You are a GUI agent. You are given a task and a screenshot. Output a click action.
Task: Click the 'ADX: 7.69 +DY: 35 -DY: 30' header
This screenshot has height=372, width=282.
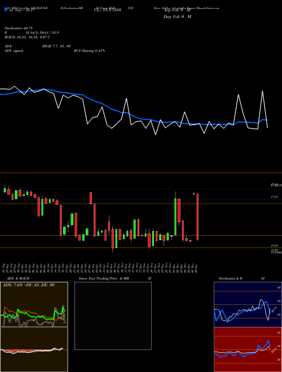(x=28, y=285)
